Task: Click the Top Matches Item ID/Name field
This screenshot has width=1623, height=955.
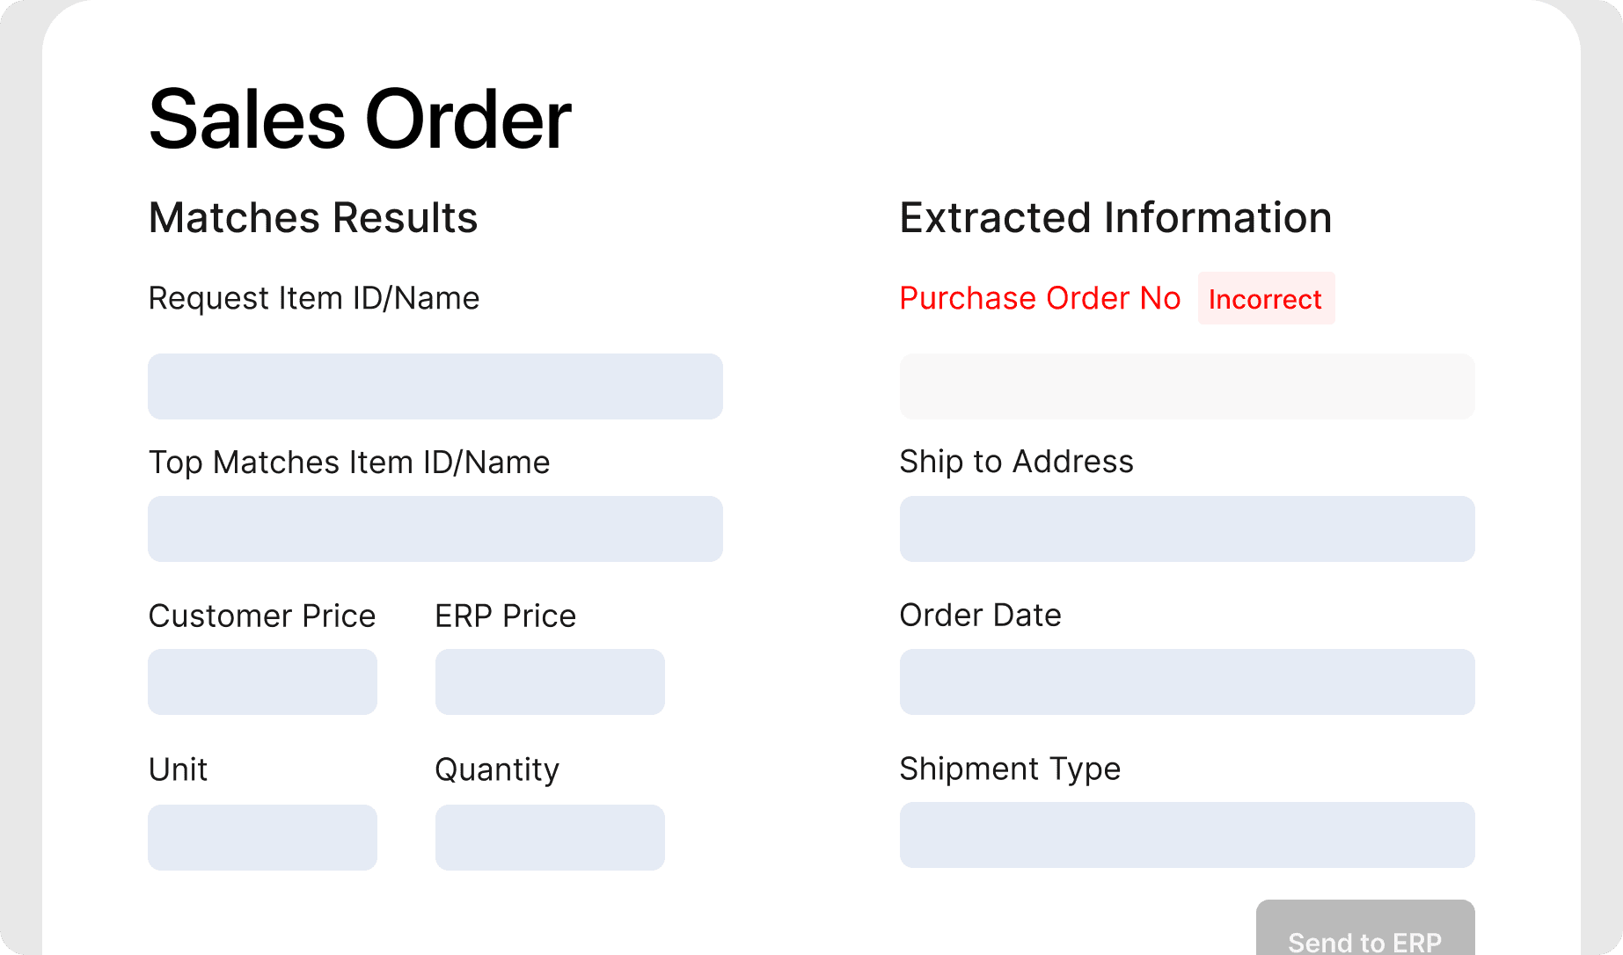Action: coord(435,529)
